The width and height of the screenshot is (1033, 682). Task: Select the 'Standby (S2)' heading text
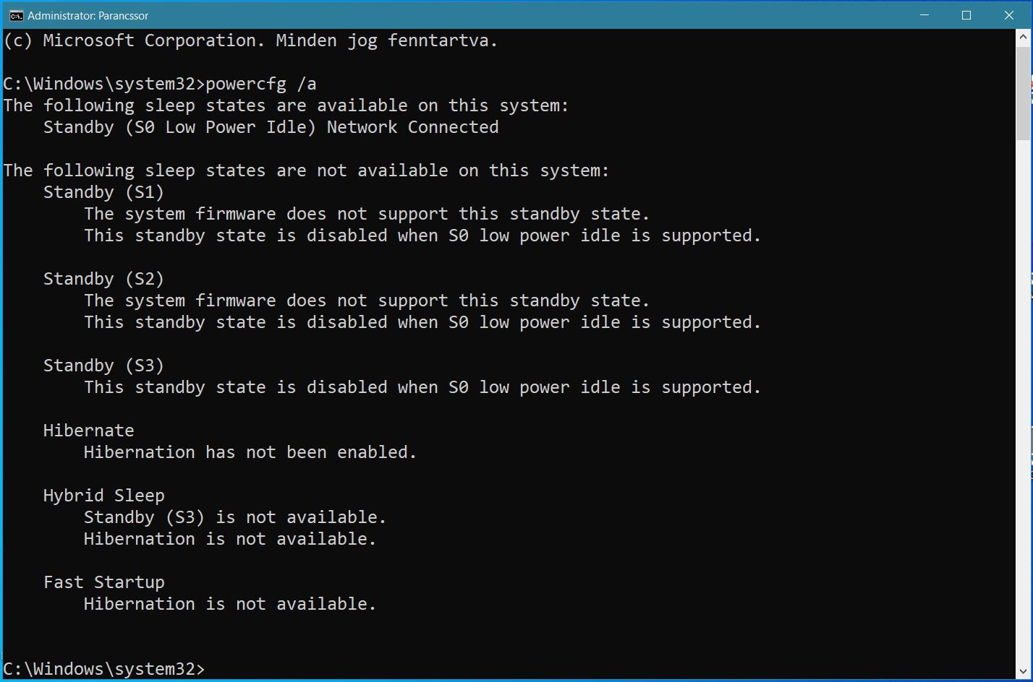point(103,279)
